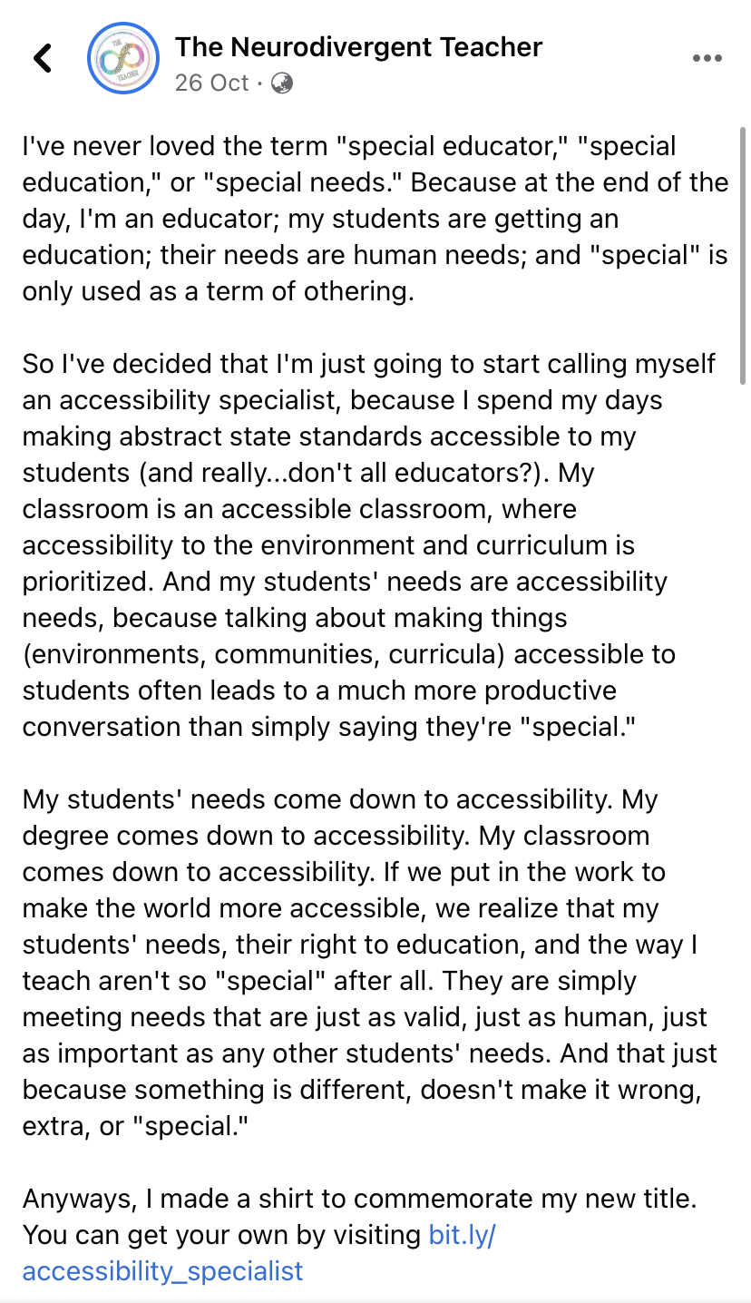Tap the sentence "Anyways, I made a shirt"

359,1199
